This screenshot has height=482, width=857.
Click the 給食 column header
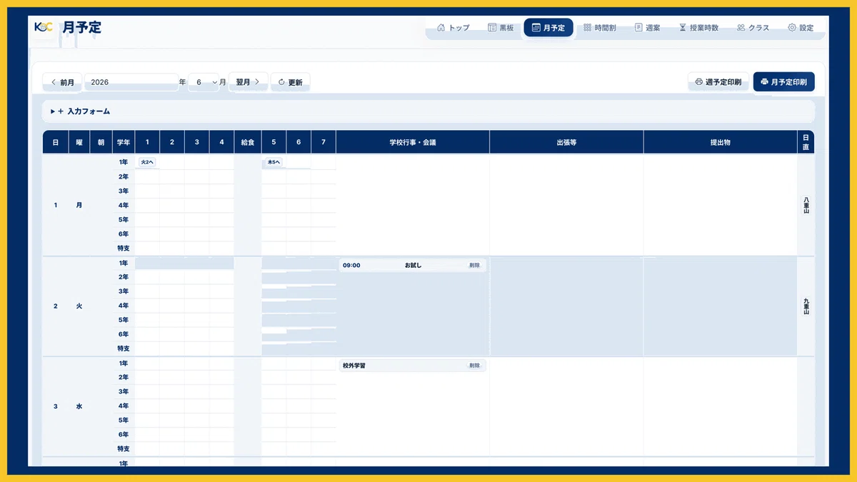click(248, 142)
